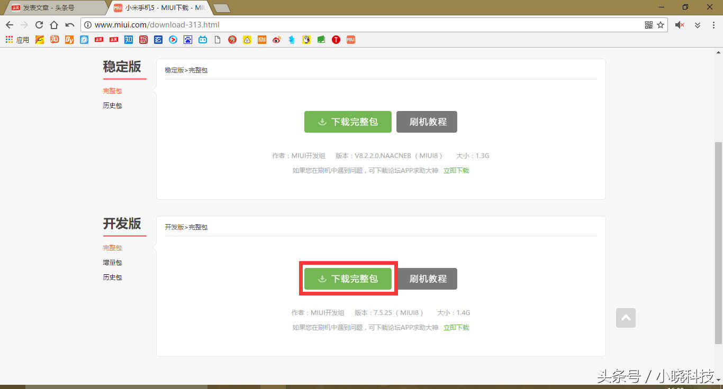723x389 pixels.
Task: Open the Bilibili TV-face bookmark
Action: coord(203,40)
